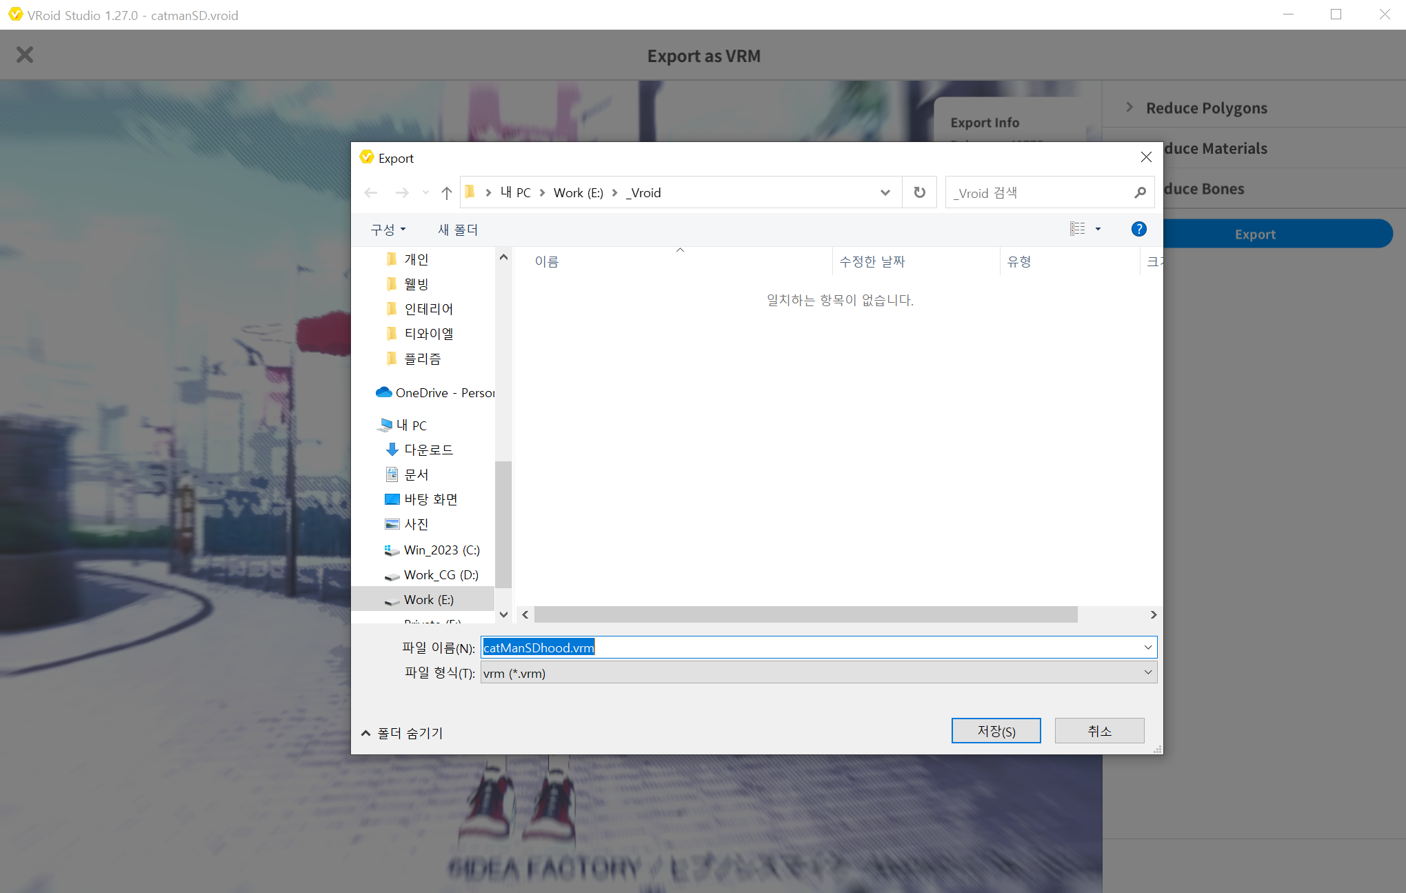
Task: Click the view layout icon
Action: click(1077, 229)
